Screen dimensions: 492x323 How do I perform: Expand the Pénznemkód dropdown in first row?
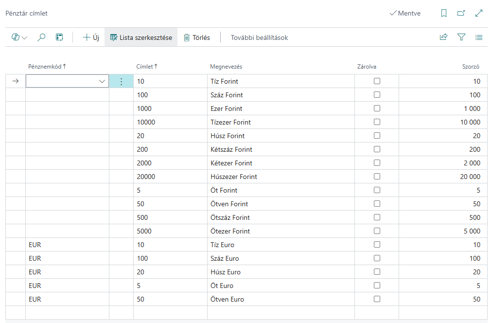(102, 81)
